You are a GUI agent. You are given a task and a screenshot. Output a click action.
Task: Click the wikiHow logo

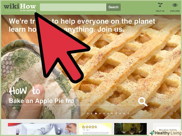(20, 7)
